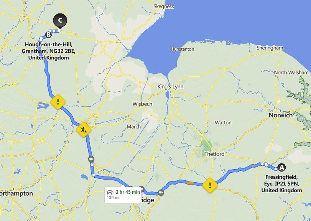
Task: Click the Hough-on-the-Hill address label
Action: 49,51
